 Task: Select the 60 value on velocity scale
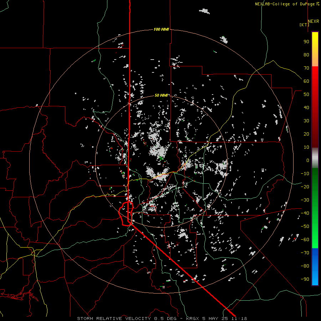pyautogui.click(x=306, y=81)
